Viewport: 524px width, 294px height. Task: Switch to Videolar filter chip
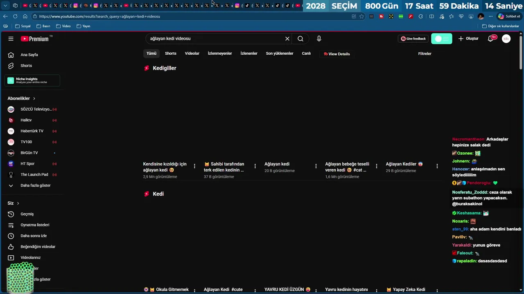(x=192, y=53)
